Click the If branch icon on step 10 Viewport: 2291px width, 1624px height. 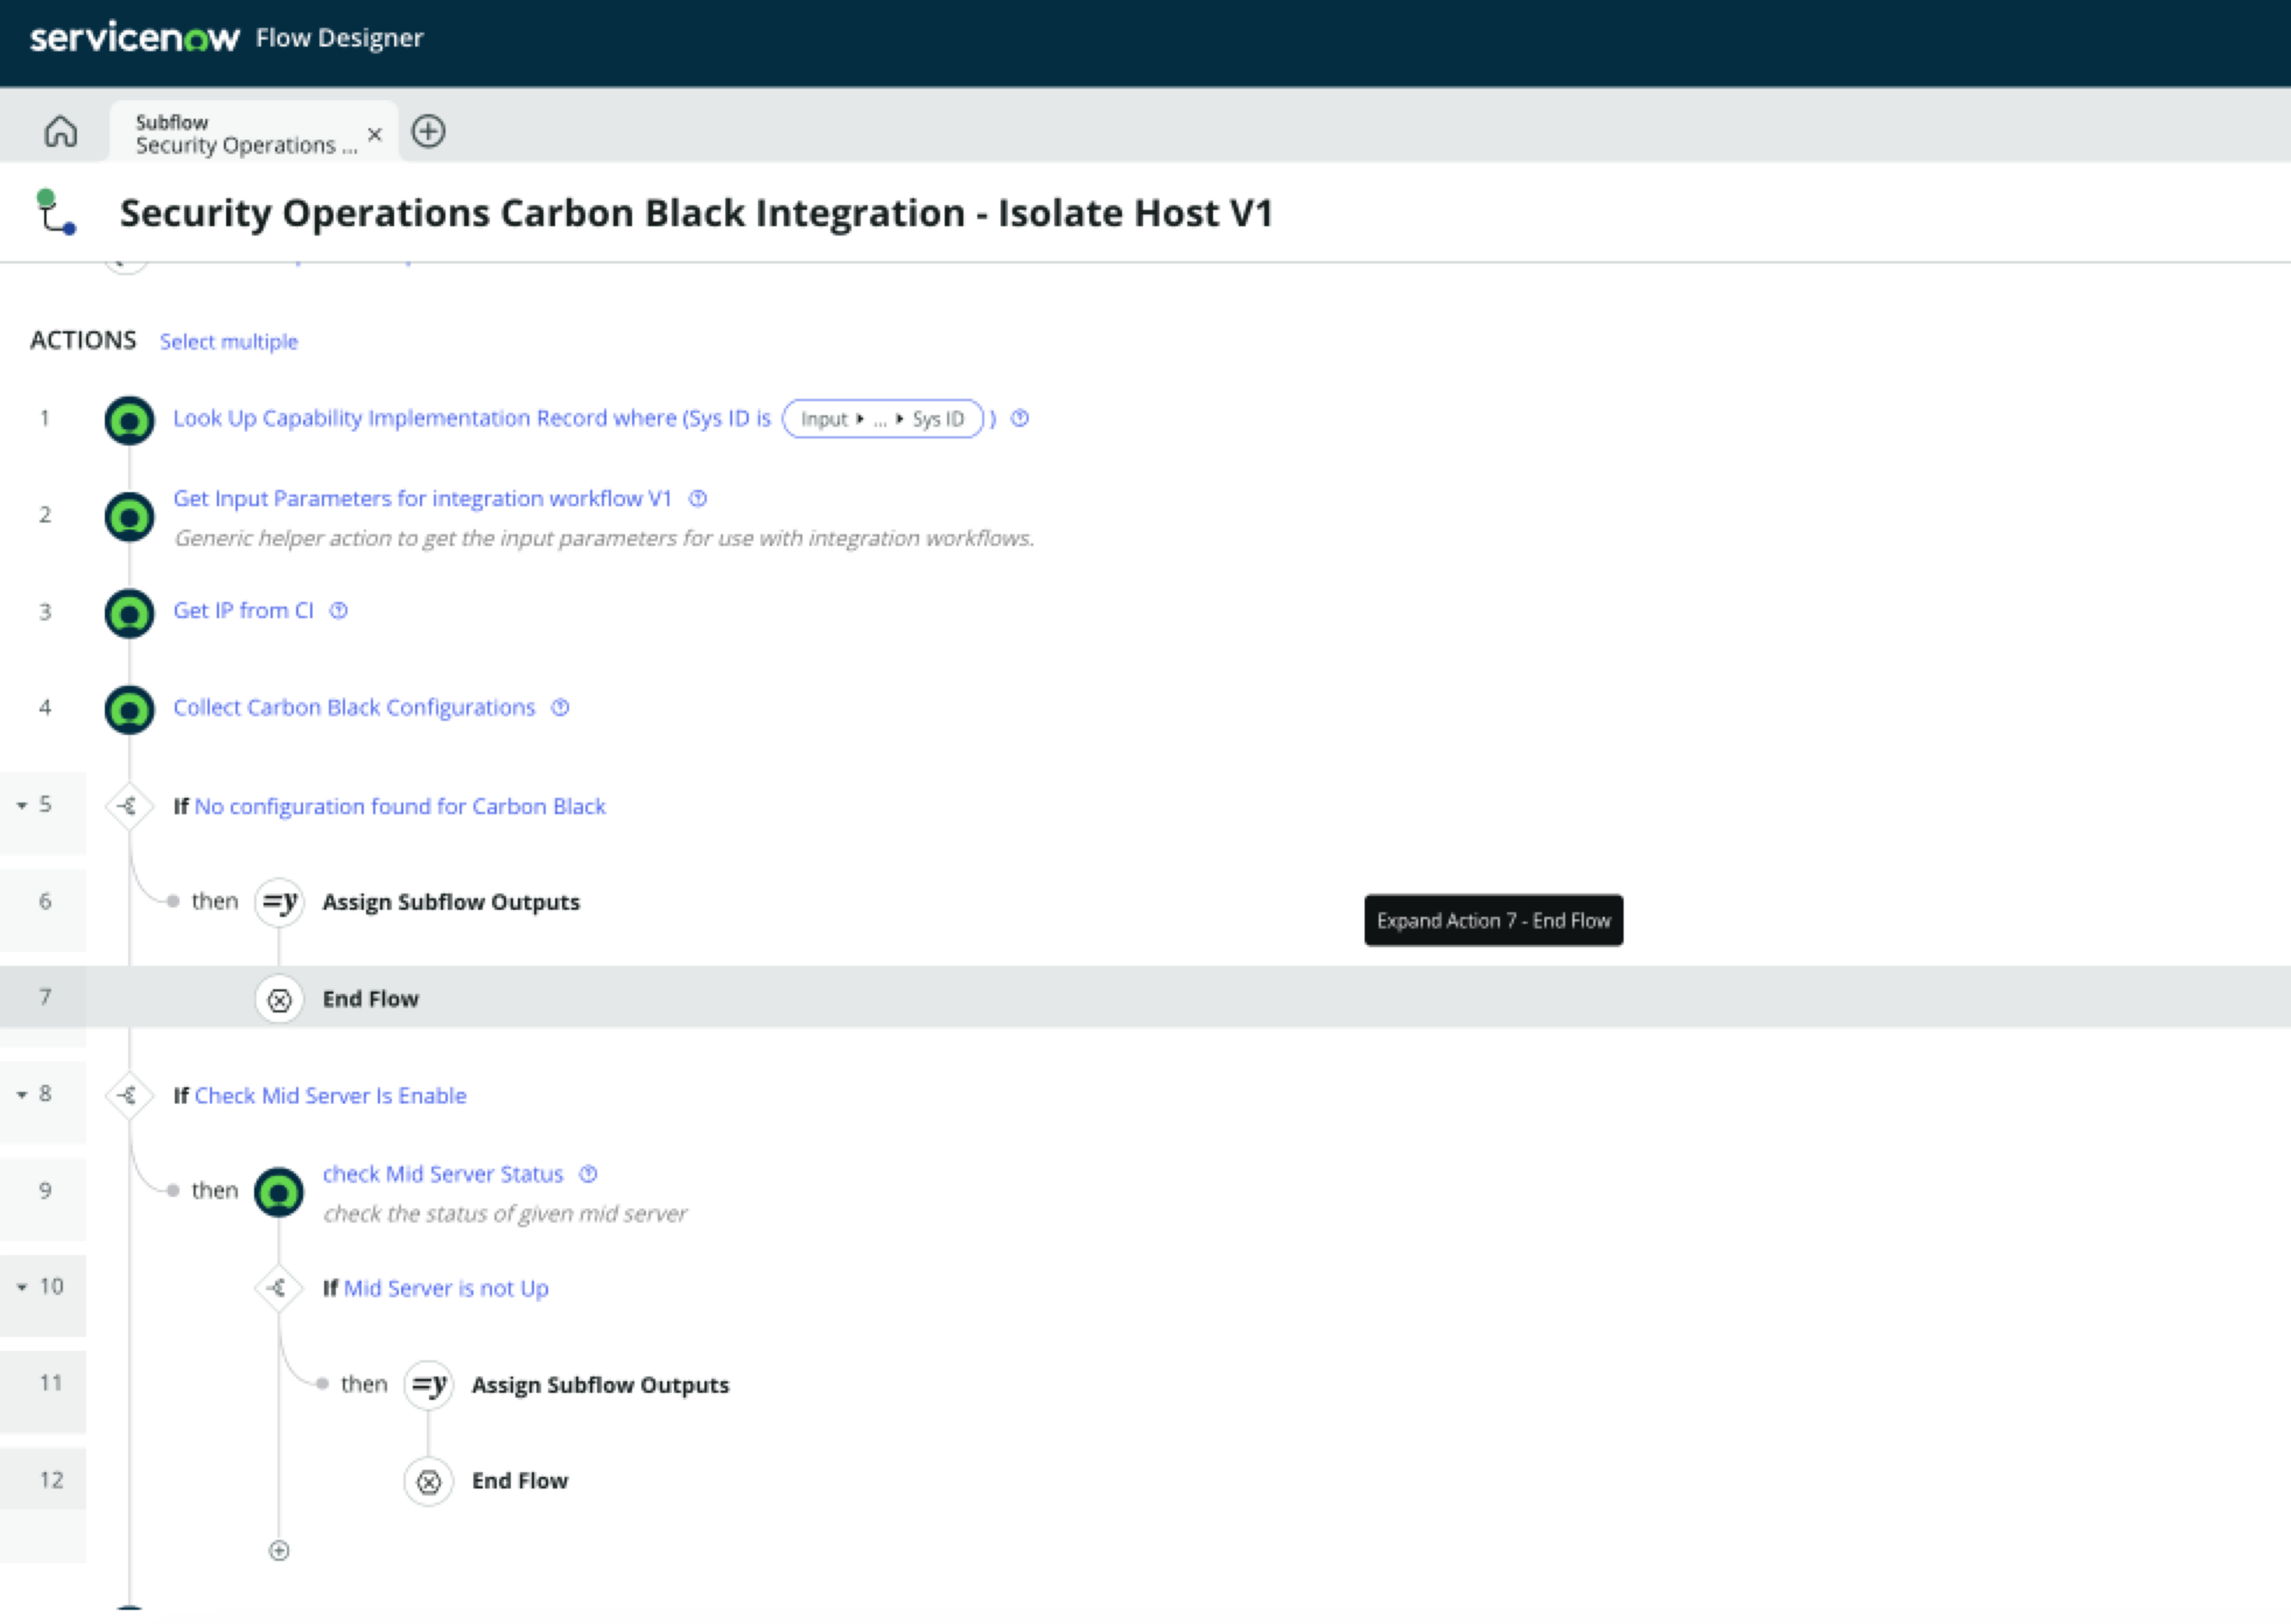pos(279,1288)
